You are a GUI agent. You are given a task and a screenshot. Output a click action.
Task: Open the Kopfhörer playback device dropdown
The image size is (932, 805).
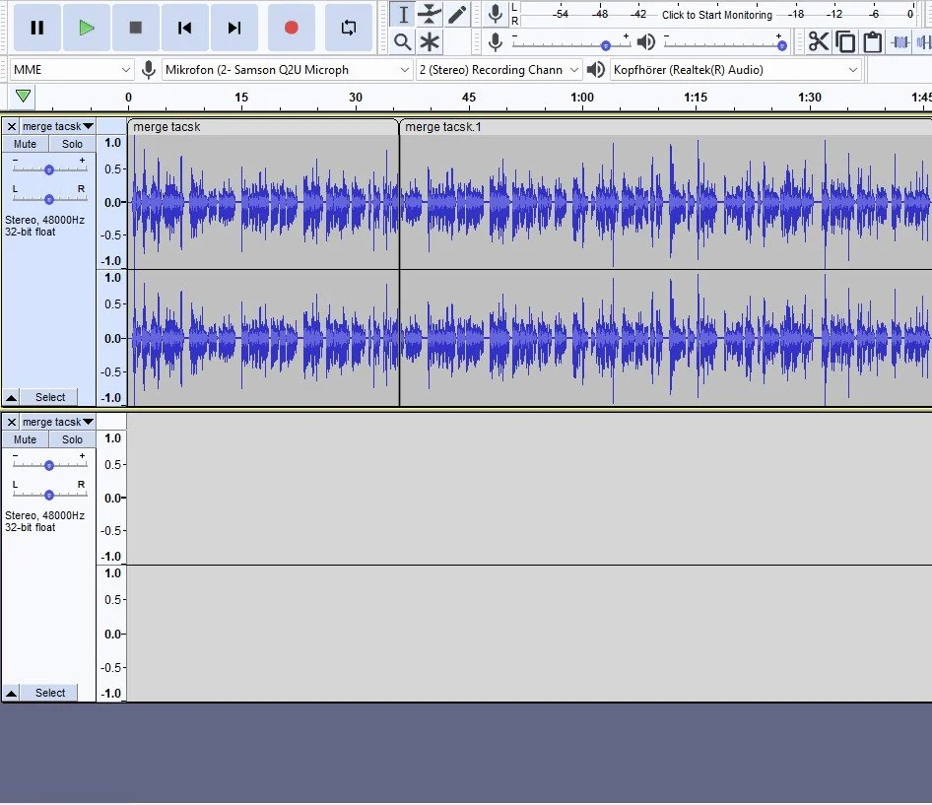click(736, 70)
